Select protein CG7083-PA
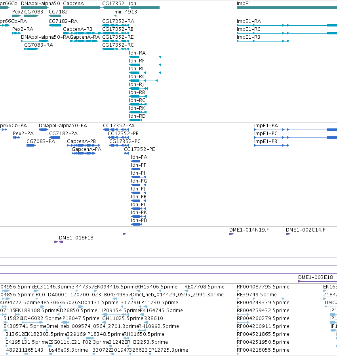The image size is (337, 356). coord(41,141)
